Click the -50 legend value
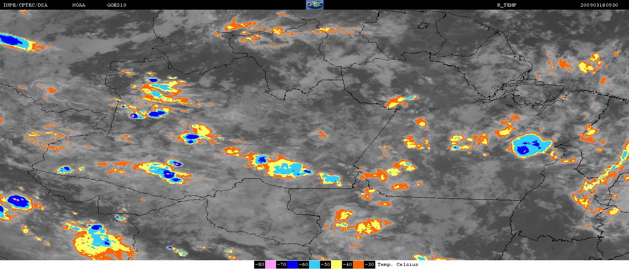This screenshot has height=269, width=629. coord(325,265)
